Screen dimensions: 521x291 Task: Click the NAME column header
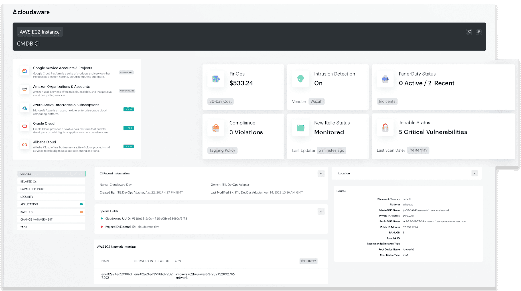[106, 261]
